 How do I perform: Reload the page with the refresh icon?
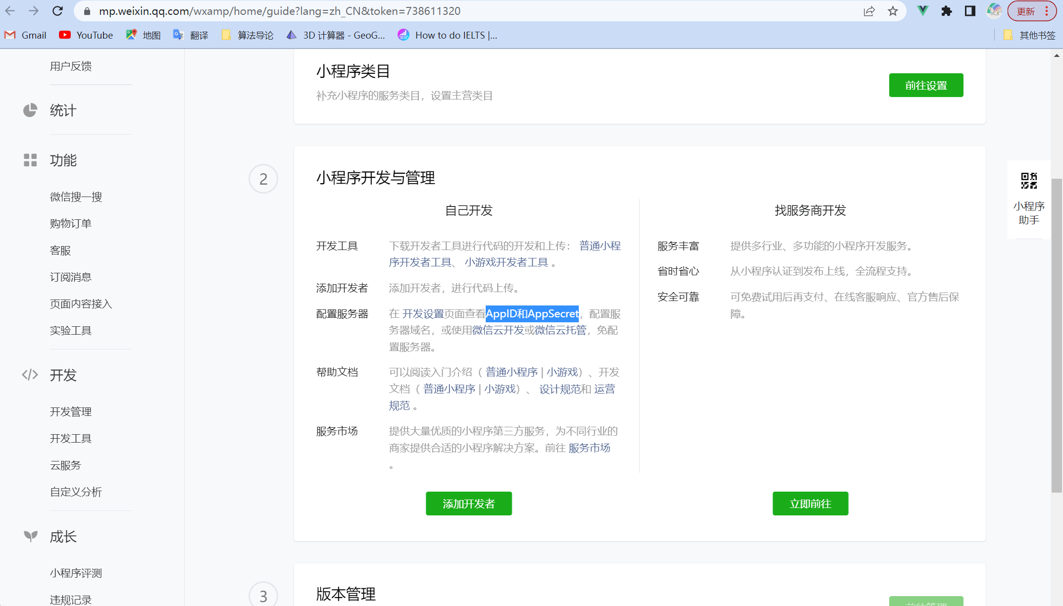coord(57,11)
